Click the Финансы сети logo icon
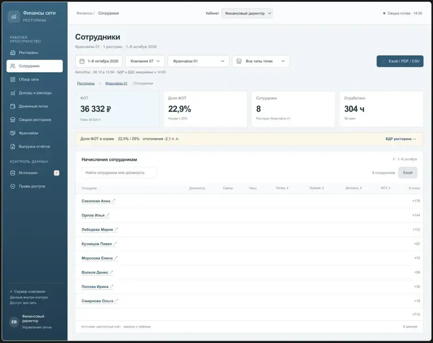 [14, 17]
